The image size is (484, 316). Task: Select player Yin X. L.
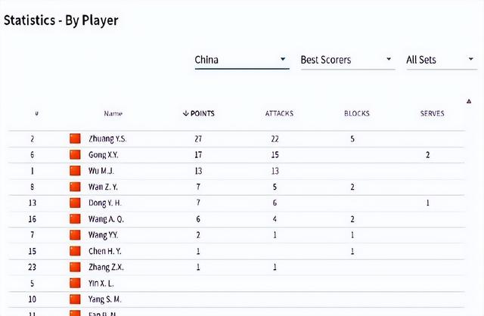[237, 283]
